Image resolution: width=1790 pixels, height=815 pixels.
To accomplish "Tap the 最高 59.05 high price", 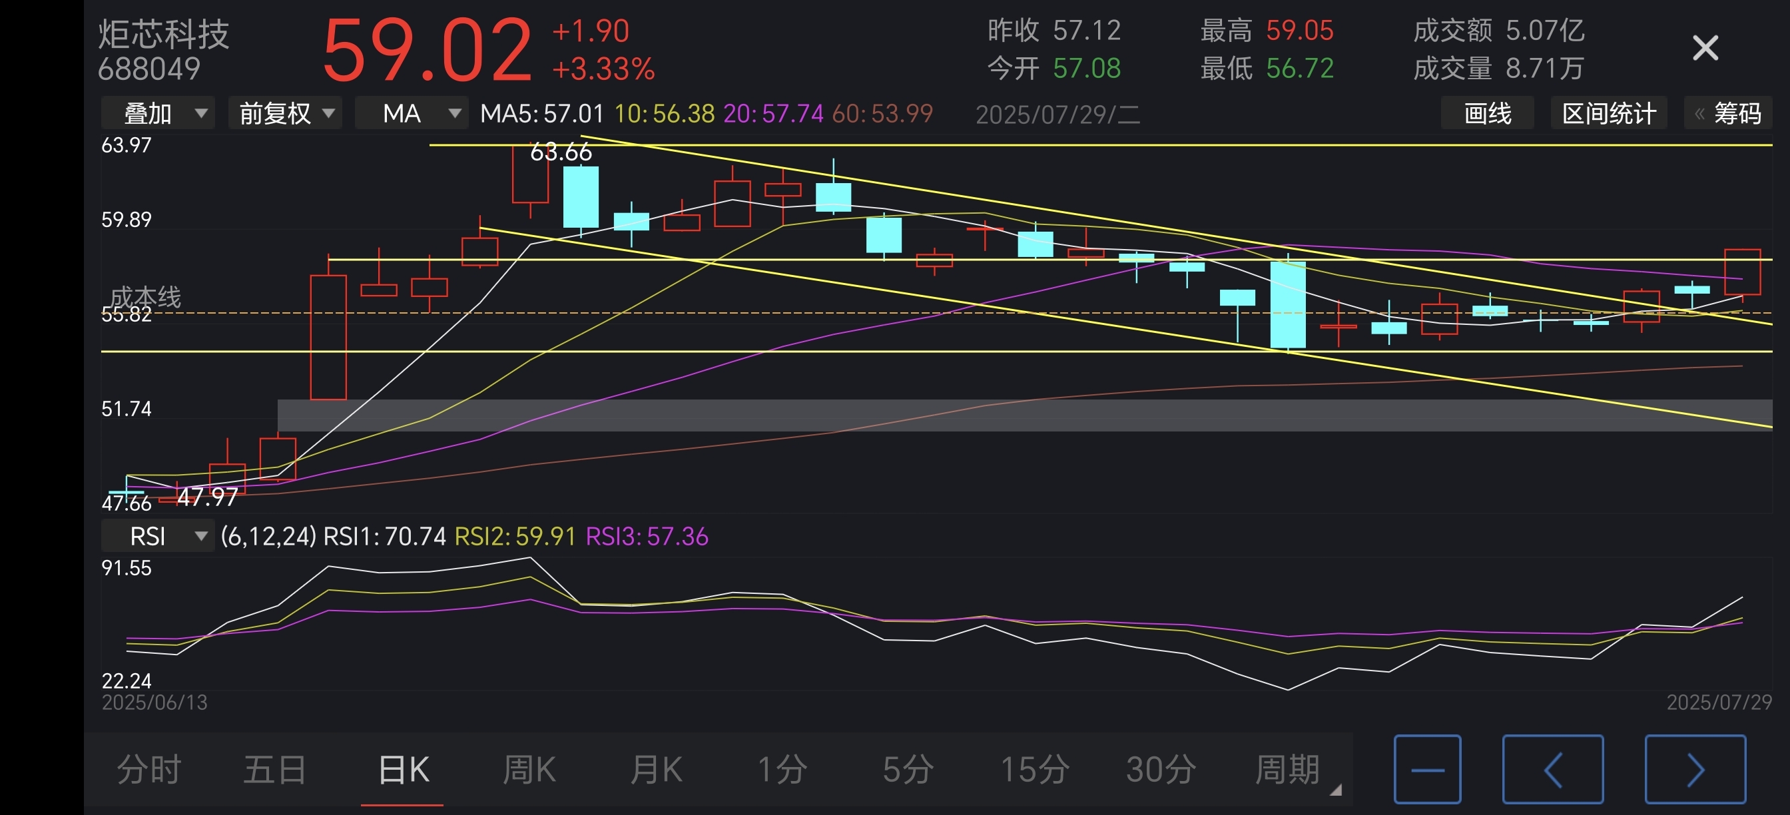I will (x=1267, y=31).
